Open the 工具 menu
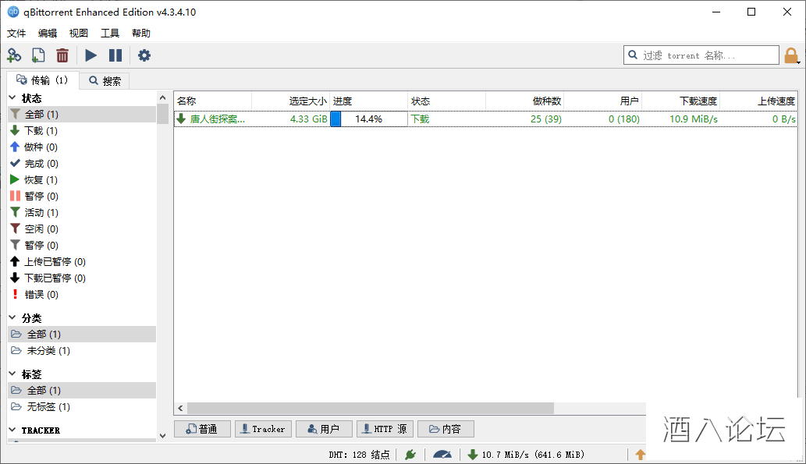This screenshot has width=806, height=464. [x=110, y=34]
